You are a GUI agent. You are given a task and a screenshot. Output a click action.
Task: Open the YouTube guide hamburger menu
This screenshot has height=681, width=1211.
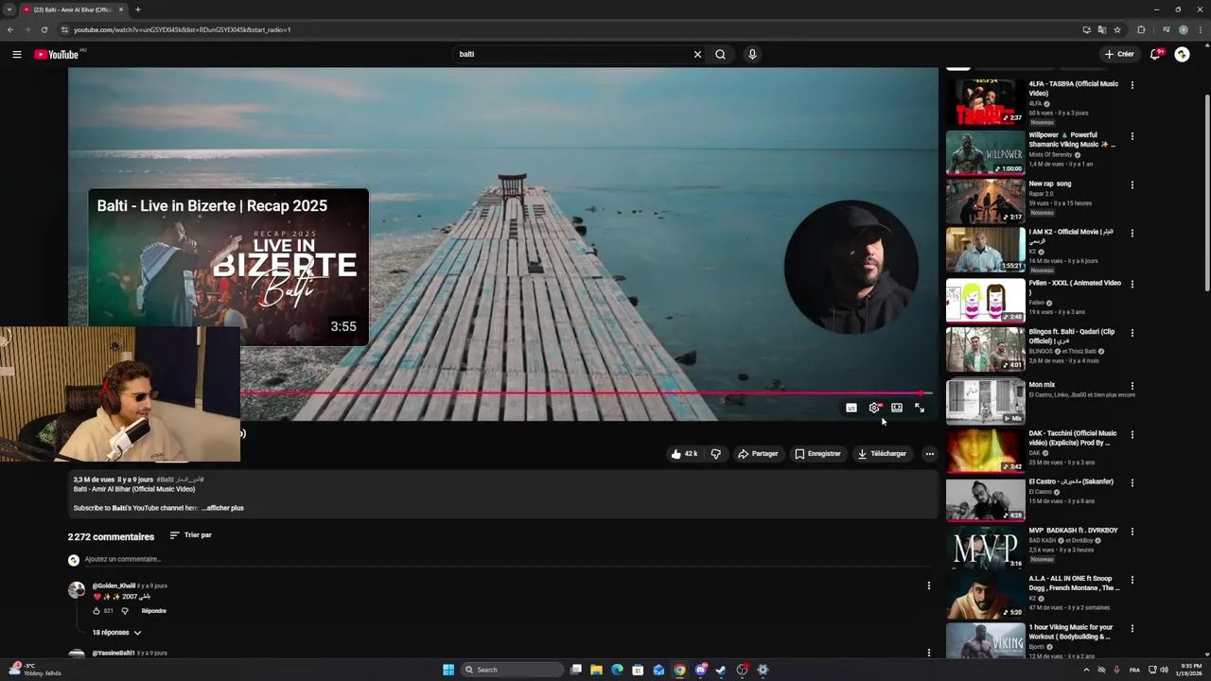16,54
